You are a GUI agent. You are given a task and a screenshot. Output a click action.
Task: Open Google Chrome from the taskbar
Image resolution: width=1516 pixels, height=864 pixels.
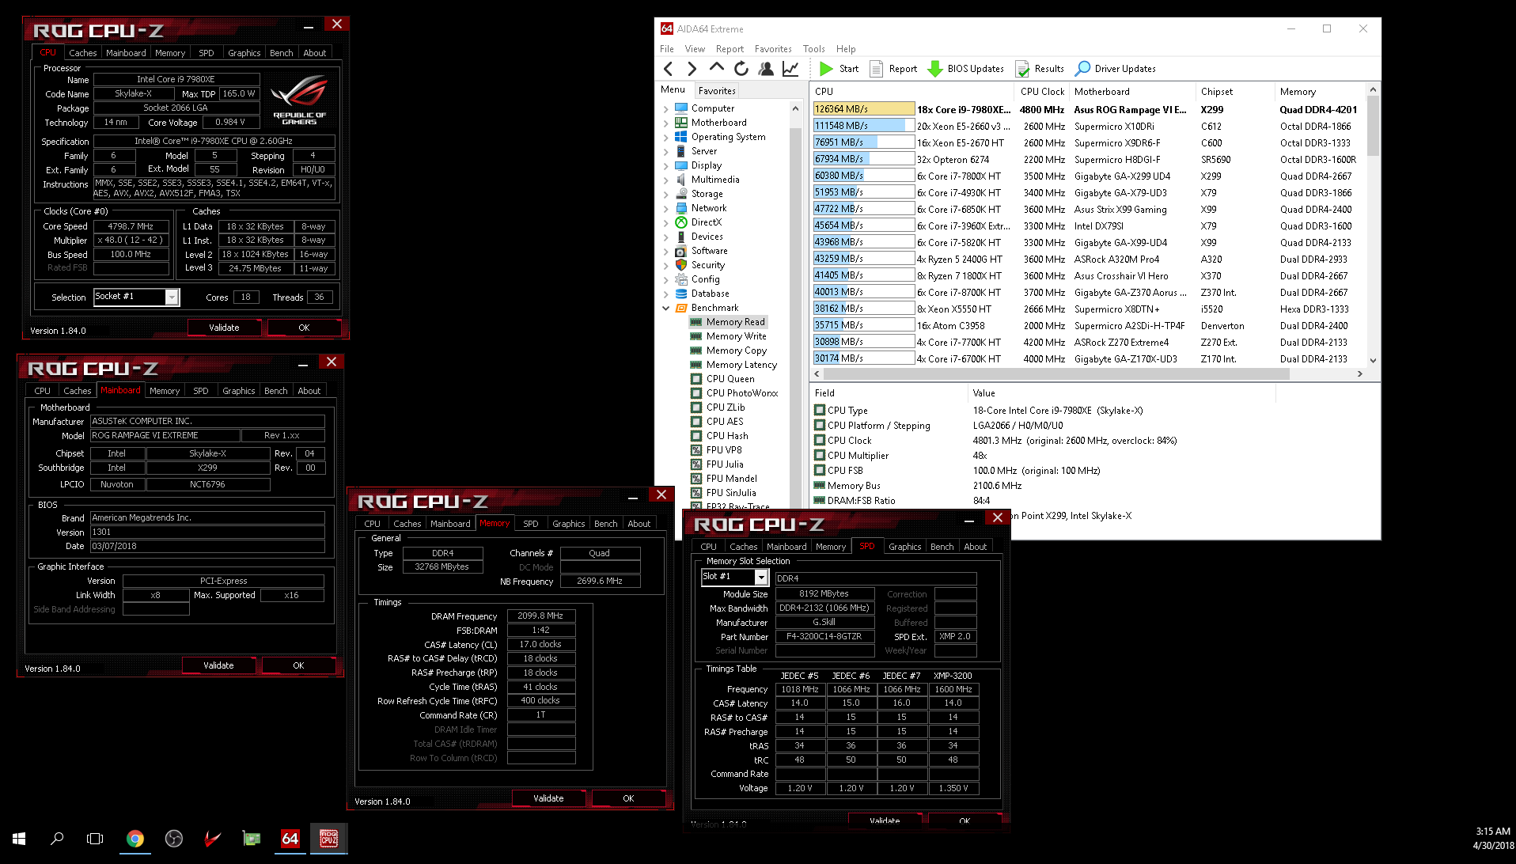(x=135, y=839)
